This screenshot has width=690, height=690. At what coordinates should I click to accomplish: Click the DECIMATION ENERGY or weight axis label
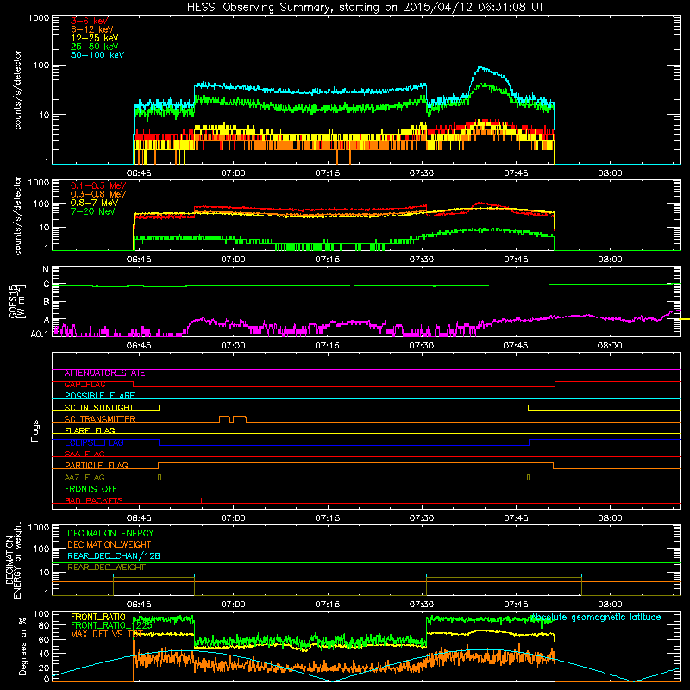13,560
